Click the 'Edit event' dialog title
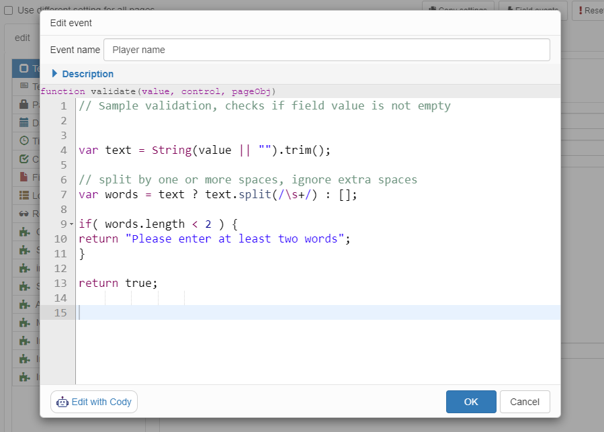 [71, 23]
